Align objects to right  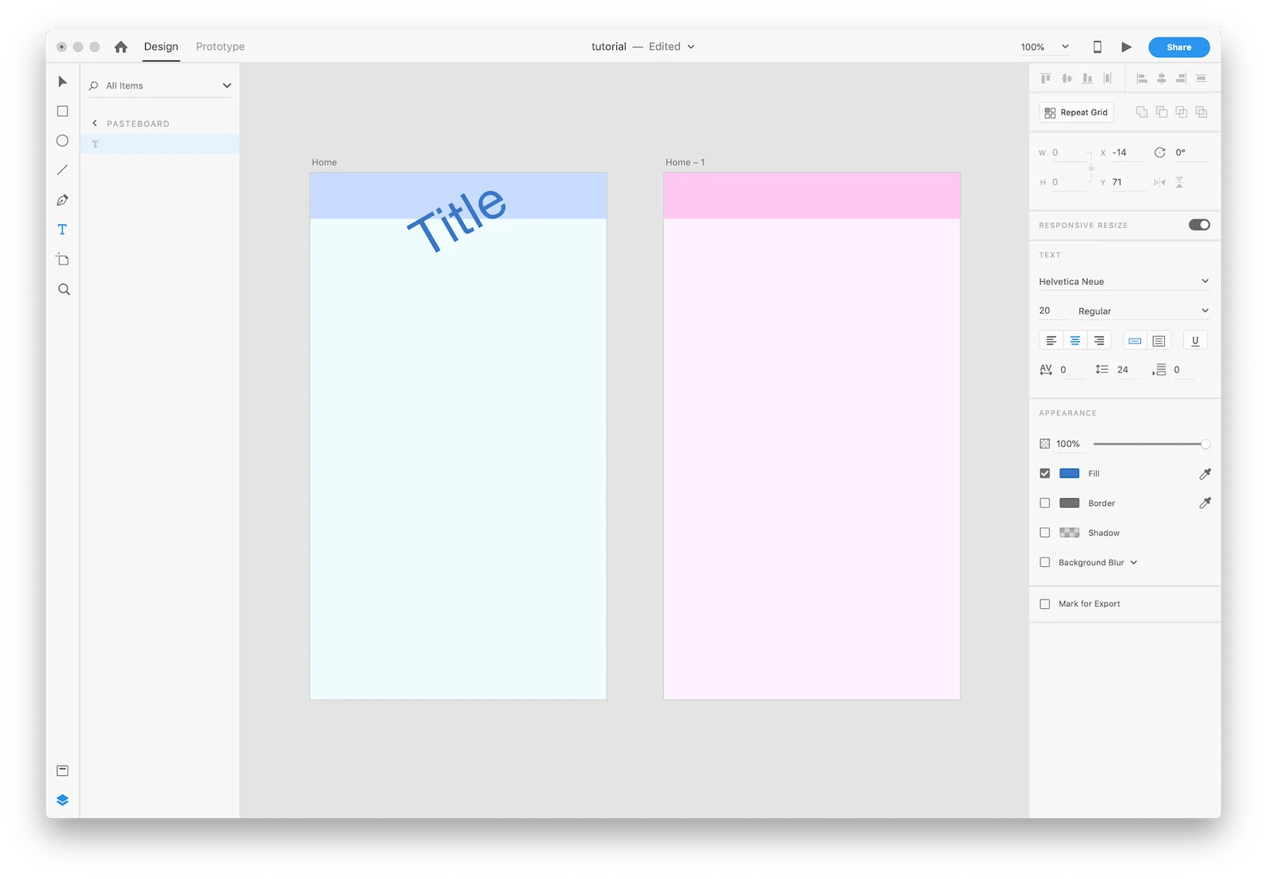click(x=1181, y=78)
